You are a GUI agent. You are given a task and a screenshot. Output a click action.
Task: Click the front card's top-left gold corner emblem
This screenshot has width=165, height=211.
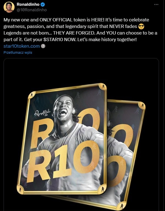32,95
